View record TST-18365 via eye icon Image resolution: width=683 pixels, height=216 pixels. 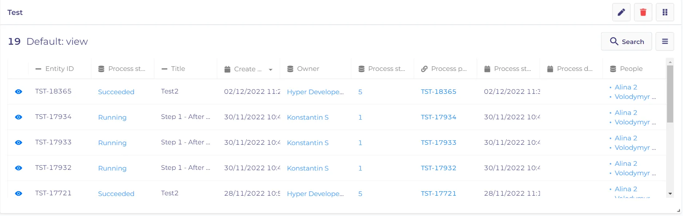(19, 92)
